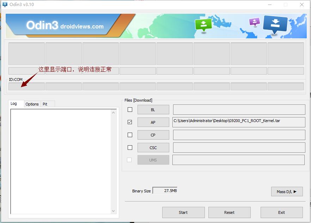This screenshot has height=223, width=311.
Task: Close the Odin3 window
Action: [302, 5]
